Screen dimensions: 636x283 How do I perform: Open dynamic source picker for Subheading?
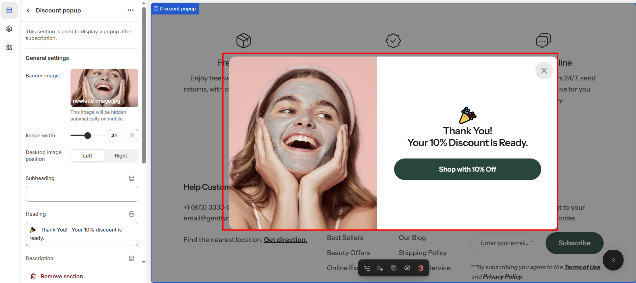coord(132,178)
